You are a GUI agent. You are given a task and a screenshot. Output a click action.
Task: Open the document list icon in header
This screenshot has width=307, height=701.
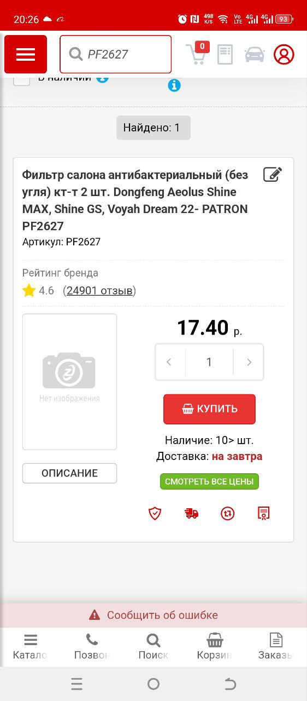225,54
